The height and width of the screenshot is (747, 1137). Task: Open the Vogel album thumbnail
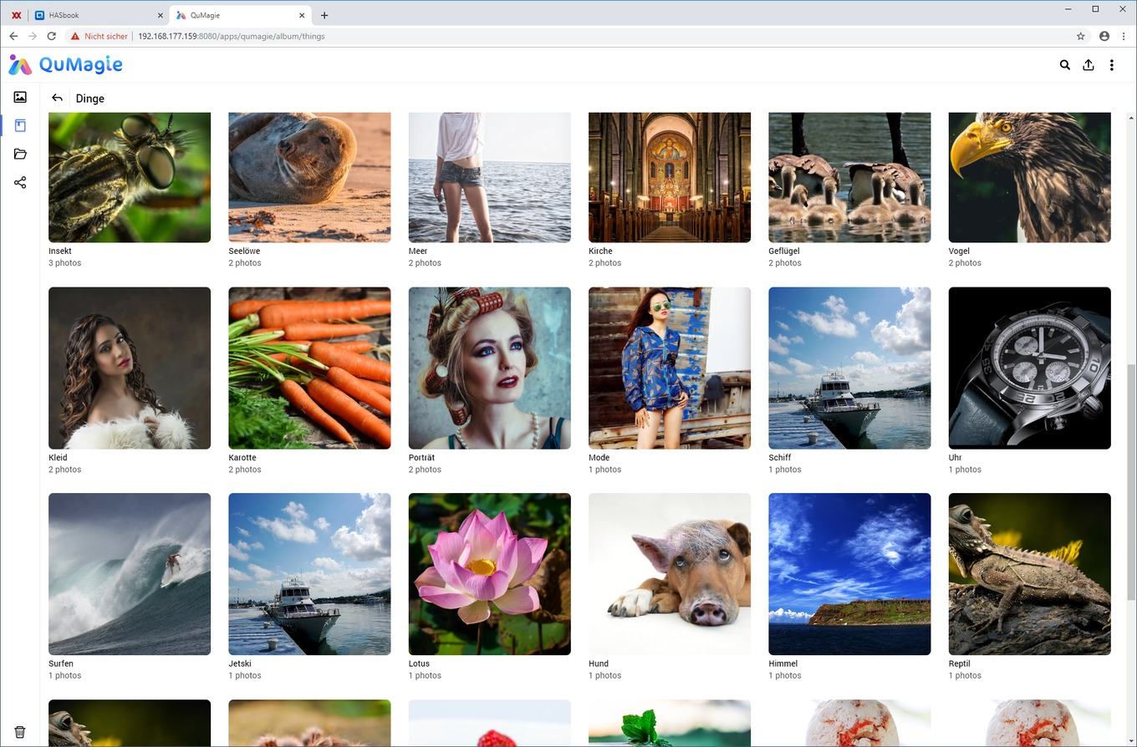pyautogui.click(x=1030, y=177)
